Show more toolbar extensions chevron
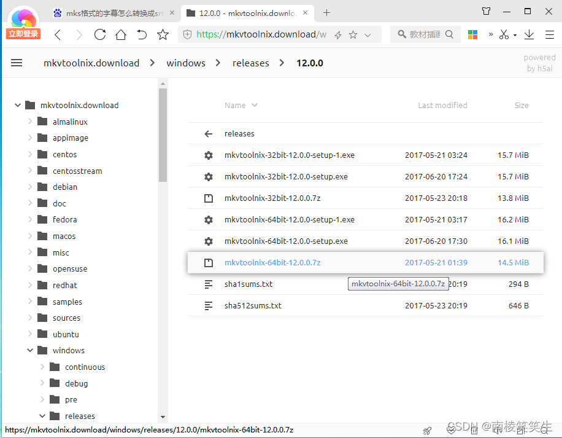 [x=491, y=34]
